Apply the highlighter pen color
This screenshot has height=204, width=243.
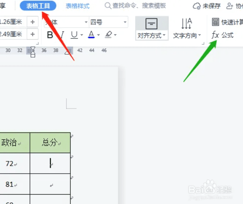pos(108,34)
